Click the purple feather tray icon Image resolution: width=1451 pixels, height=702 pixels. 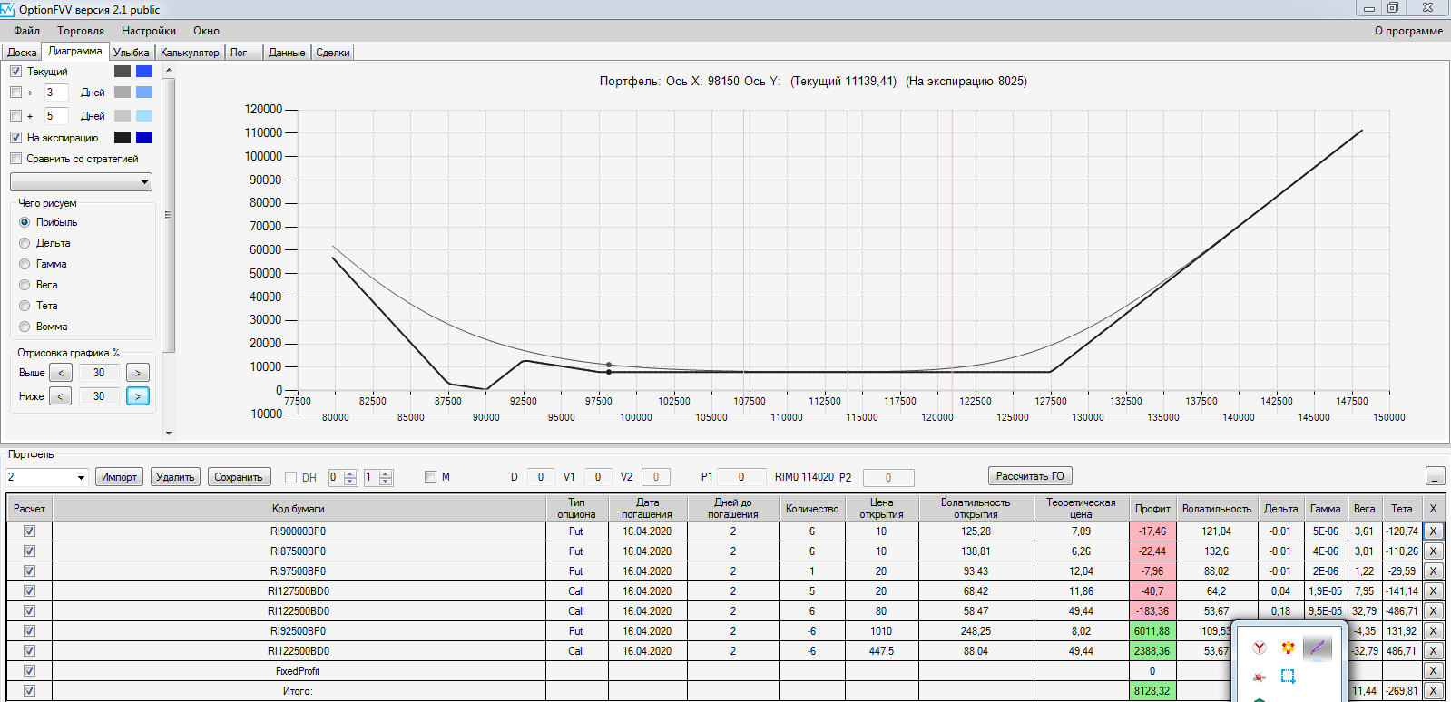coord(1318,648)
